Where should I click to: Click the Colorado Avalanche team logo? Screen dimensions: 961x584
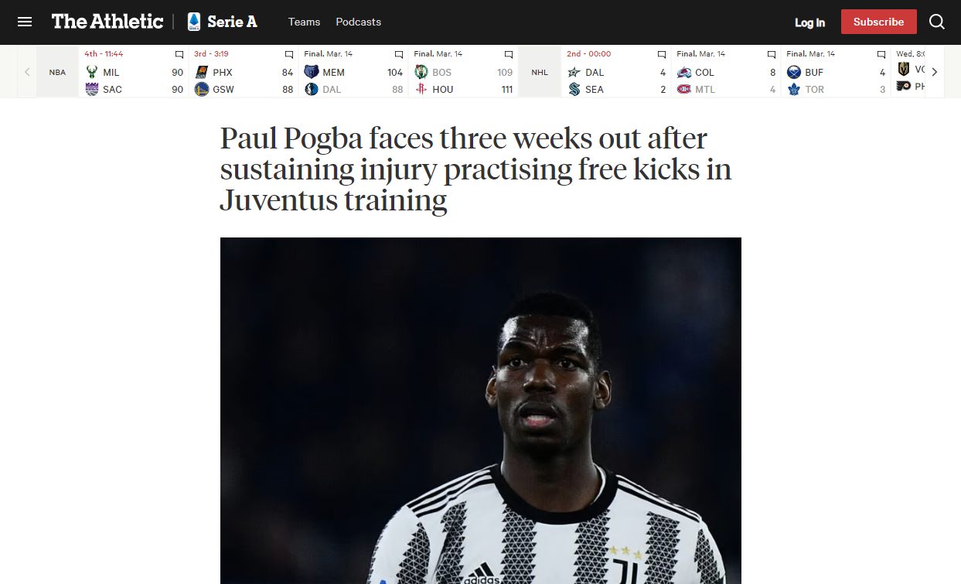684,72
